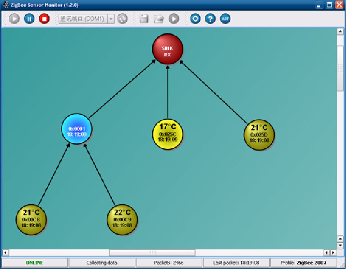Click the ONLINE status indicator
Image resolution: width=346 pixels, height=269 pixels.
tap(34, 263)
